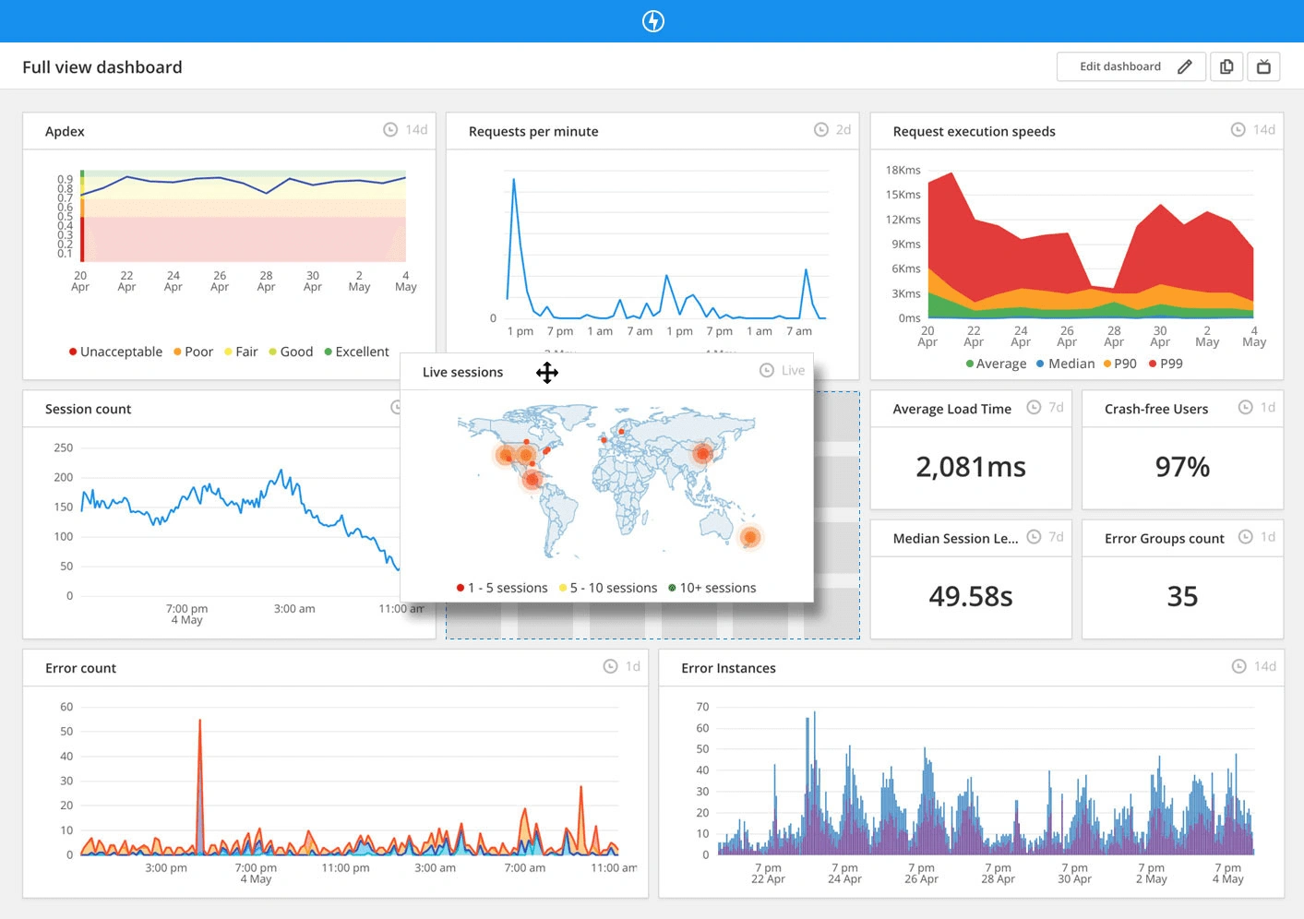The image size is (1304, 919).
Task: Toggle Average legend in execution speeds
Action: 996,364
